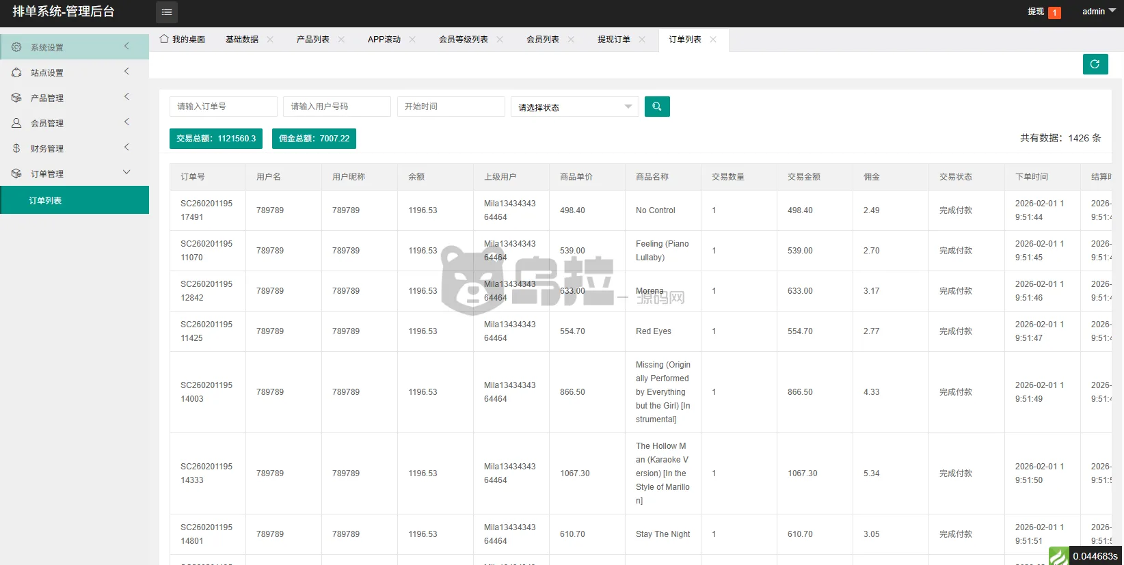Click the search magnifier button
Viewport: 1124px width, 565px height.
pos(657,107)
